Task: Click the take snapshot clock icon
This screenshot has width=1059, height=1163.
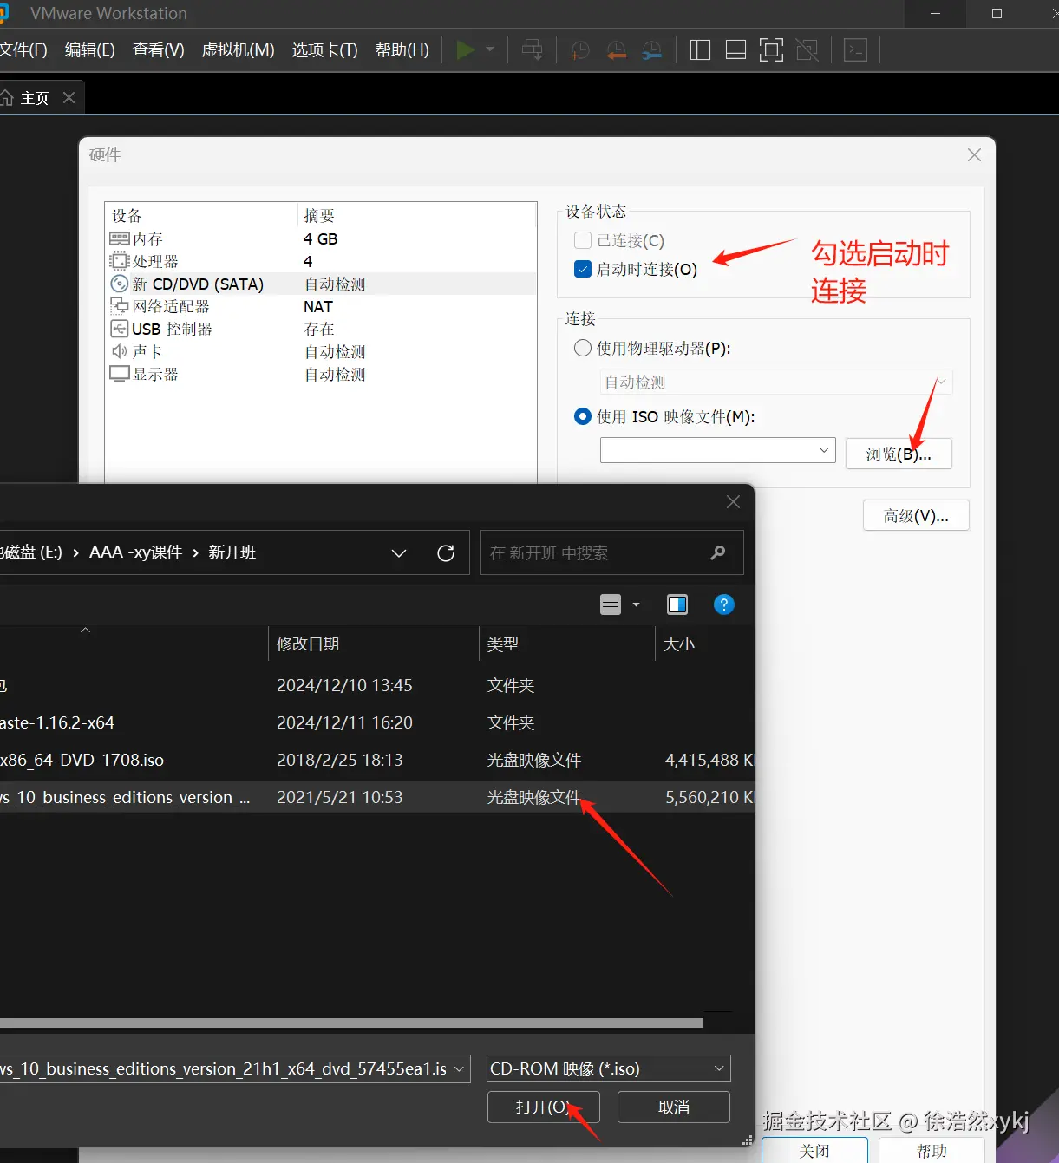Action: pos(579,50)
